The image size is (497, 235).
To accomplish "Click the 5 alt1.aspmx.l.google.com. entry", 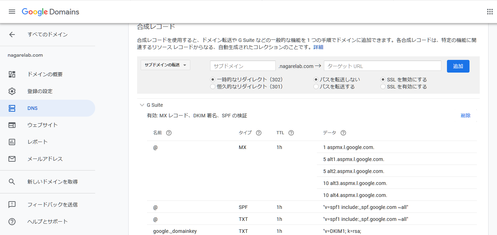I will point(354,159).
